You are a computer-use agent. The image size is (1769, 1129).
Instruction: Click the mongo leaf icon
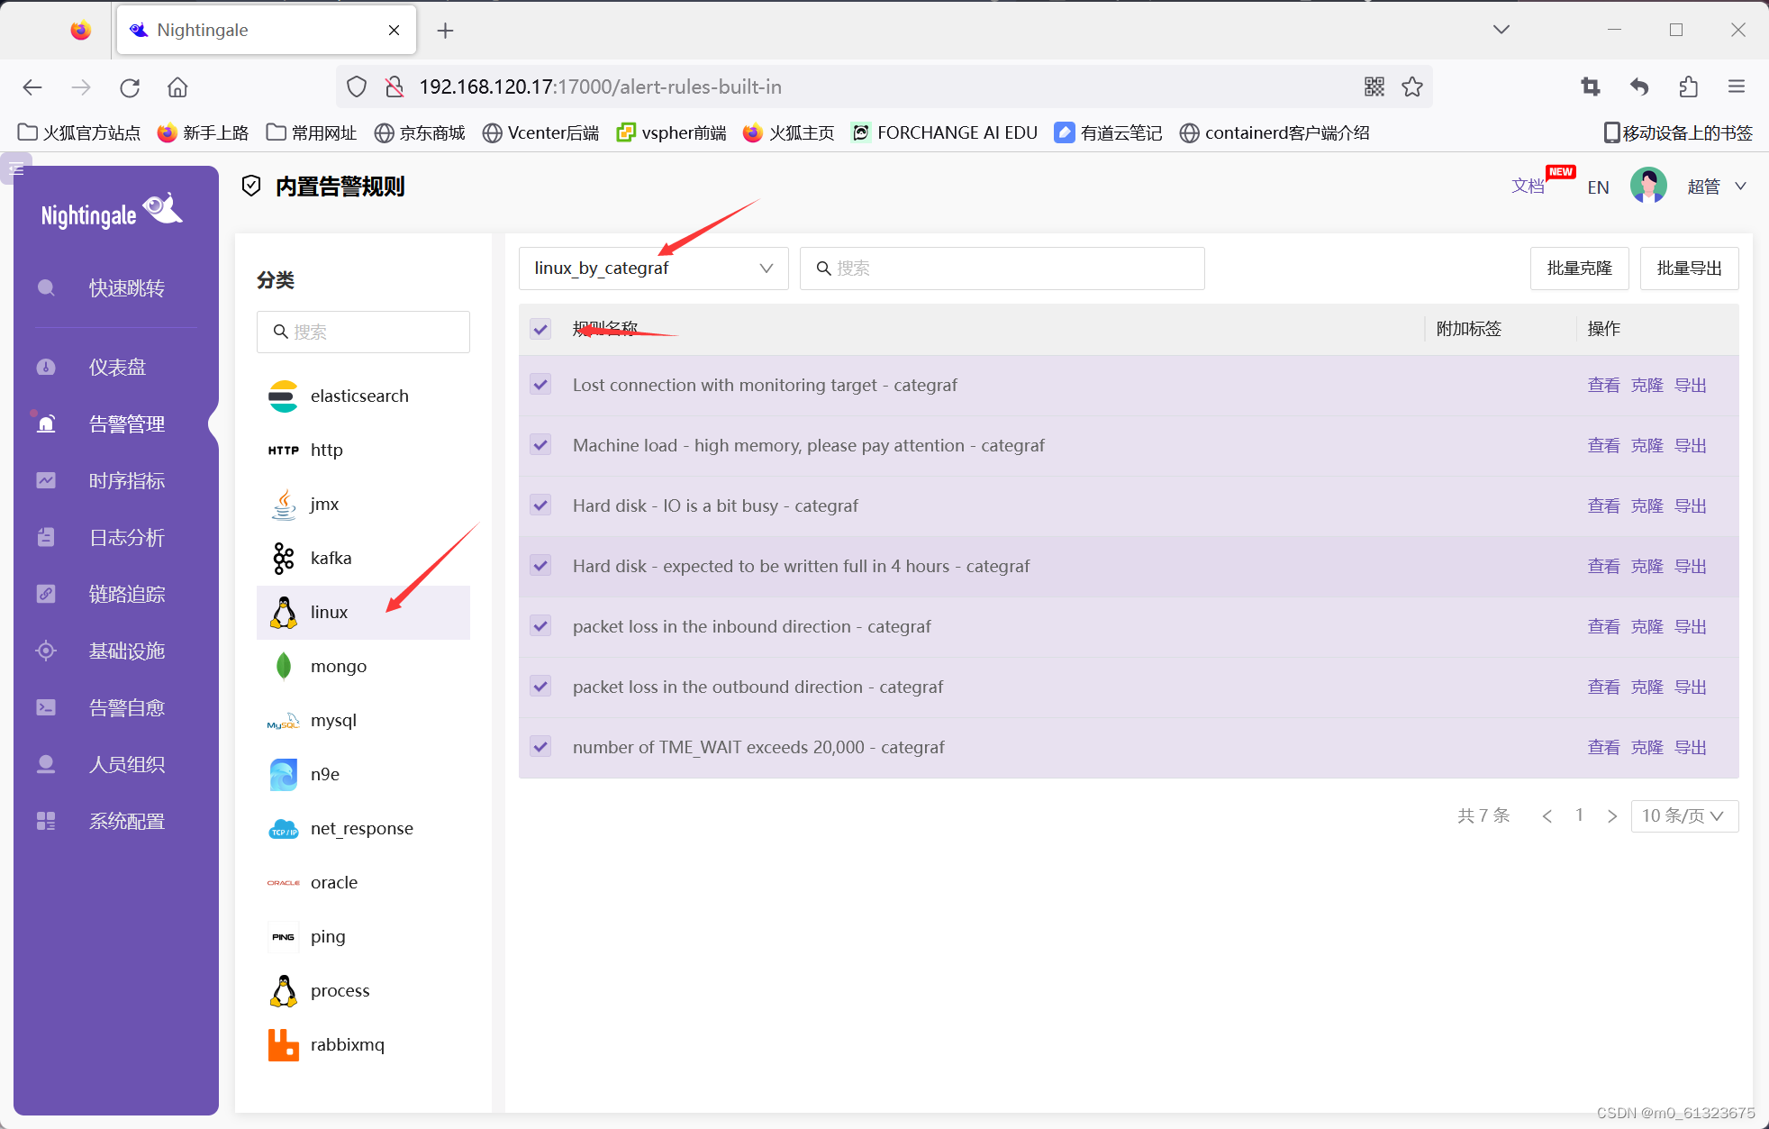(x=283, y=667)
